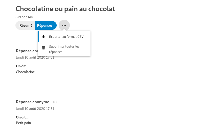Click the On dit... label above Petit pain
This screenshot has width=198, height=138.
tap(22, 117)
